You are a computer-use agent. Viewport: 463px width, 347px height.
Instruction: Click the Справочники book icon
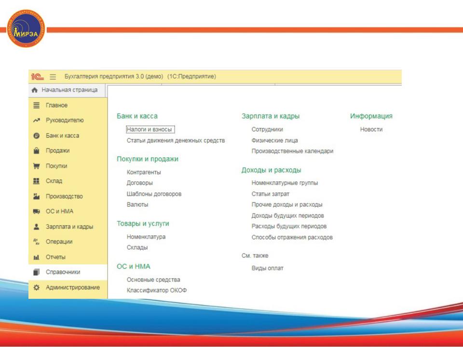click(x=36, y=272)
